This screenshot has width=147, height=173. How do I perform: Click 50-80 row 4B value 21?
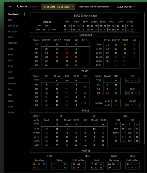click(135, 49)
